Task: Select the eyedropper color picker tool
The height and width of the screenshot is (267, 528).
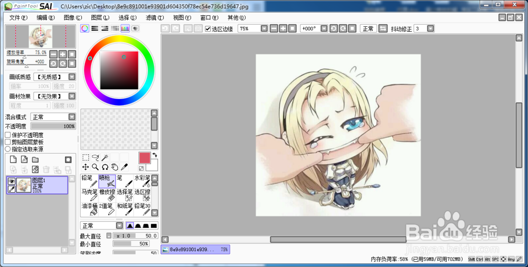Action: (x=125, y=167)
